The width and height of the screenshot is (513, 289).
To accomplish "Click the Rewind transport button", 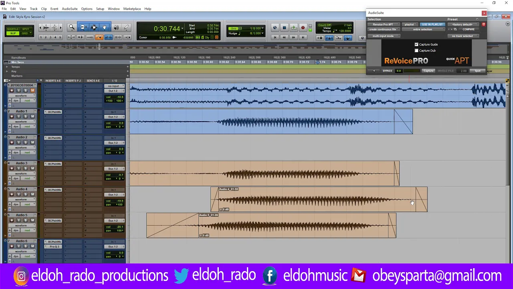I will 284,37.
